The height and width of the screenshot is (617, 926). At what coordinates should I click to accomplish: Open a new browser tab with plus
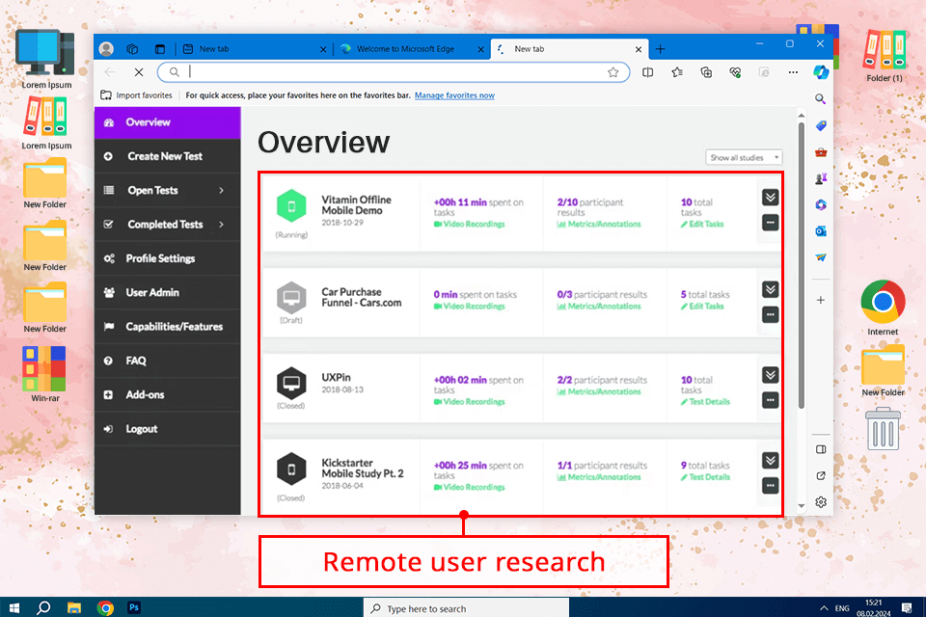[x=660, y=49]
